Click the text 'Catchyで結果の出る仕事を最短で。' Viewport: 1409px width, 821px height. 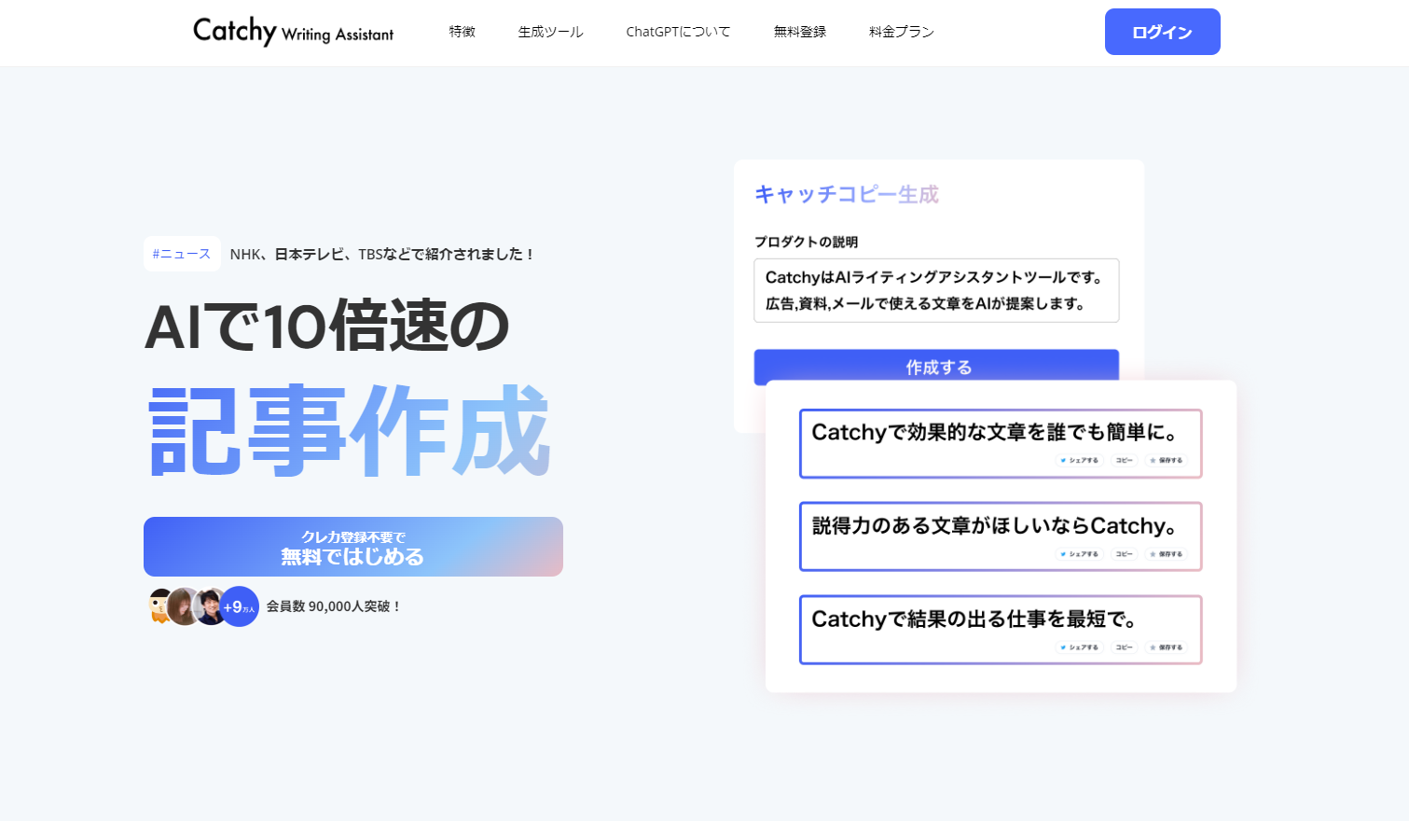point(974,619)
